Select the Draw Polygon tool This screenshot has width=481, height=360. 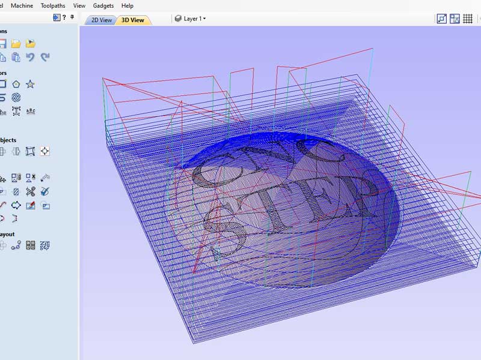(x=16, y=84)
